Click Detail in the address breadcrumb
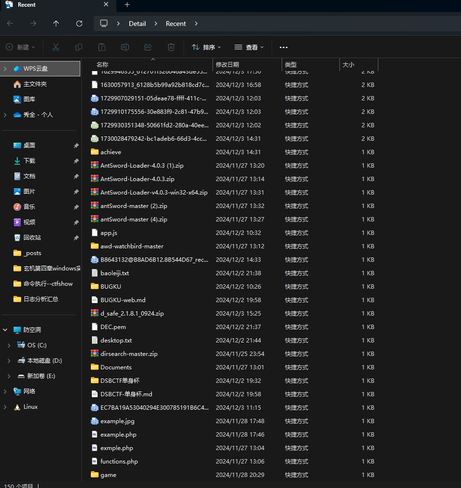This screenshot has height=488, width=461. pos(137,24)
